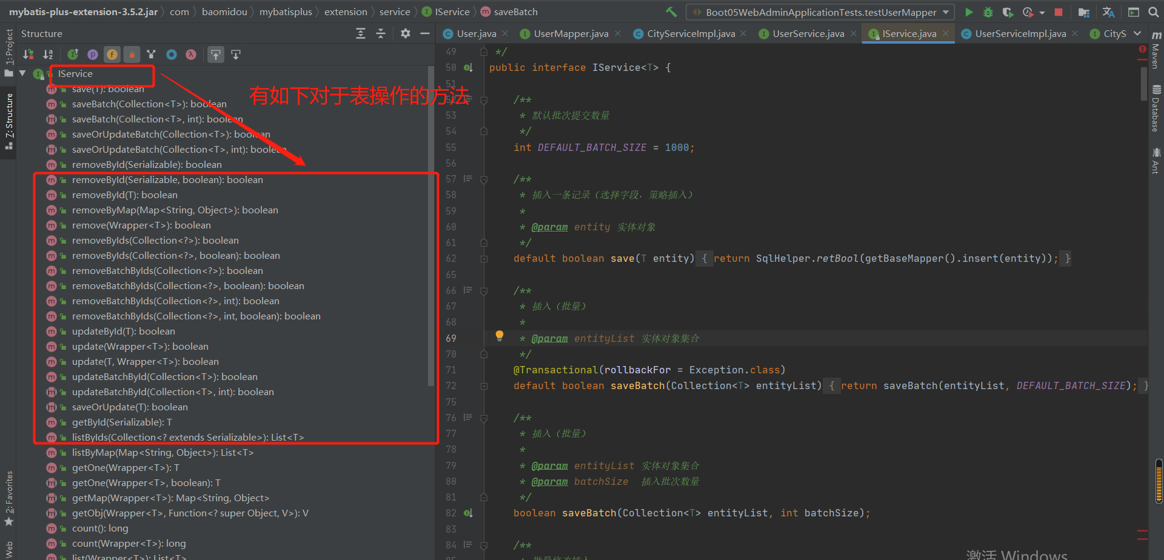Image resolution: width=1164 pixels, height=560 pixels.
Task: Open the Ant tool window
Action: (x=1156, y=161)
